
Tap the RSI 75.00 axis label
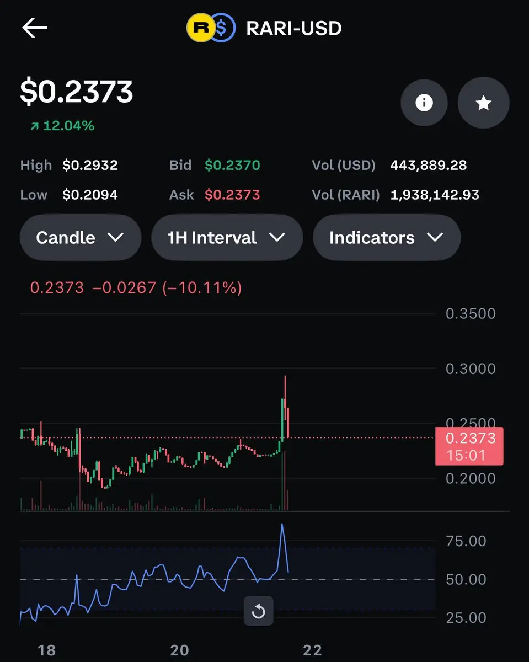pyautogui.click(x=466, y=541)
